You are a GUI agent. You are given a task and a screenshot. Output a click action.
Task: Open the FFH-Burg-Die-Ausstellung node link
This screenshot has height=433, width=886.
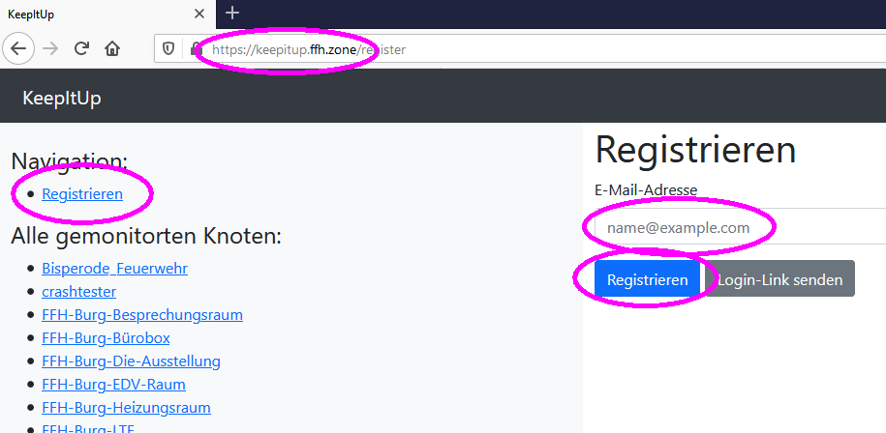tap(131, 361)
